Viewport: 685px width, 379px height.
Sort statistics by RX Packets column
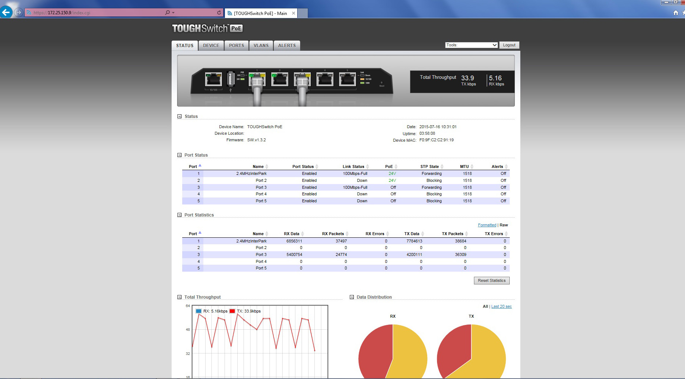pyautogui.click(x=335, y=234)
